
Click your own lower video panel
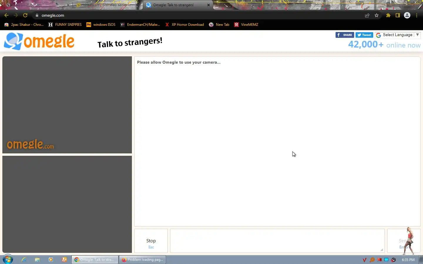point(67,204)
